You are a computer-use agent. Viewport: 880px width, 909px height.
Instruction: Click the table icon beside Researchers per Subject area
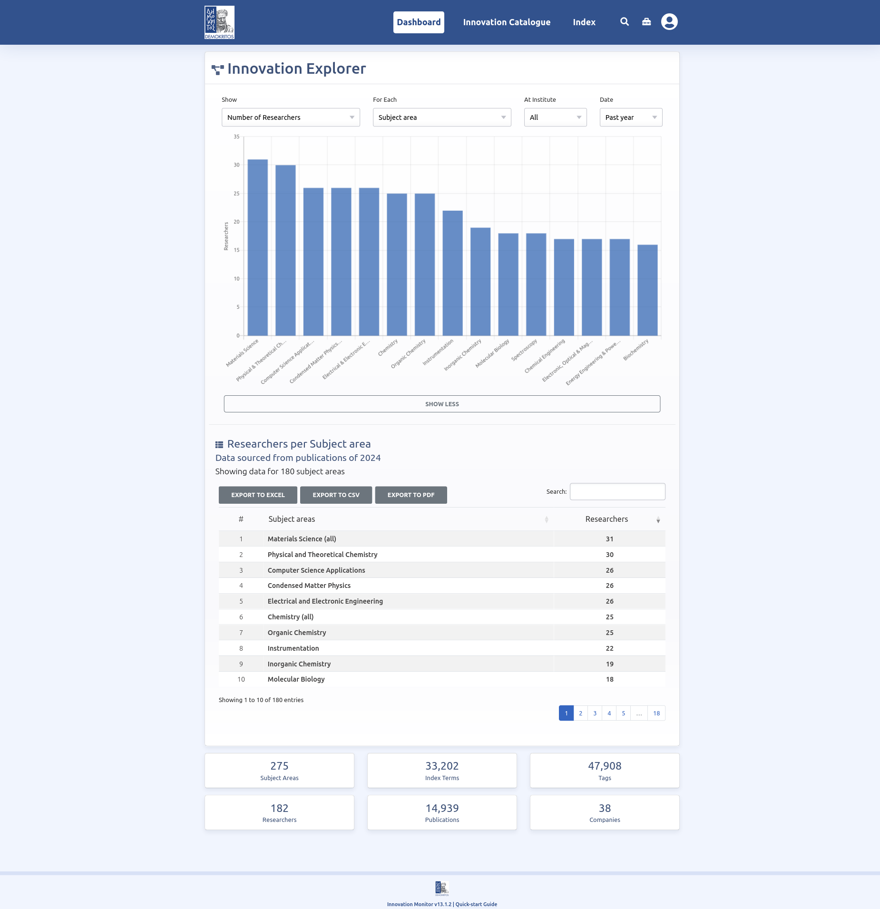(219, 445)
